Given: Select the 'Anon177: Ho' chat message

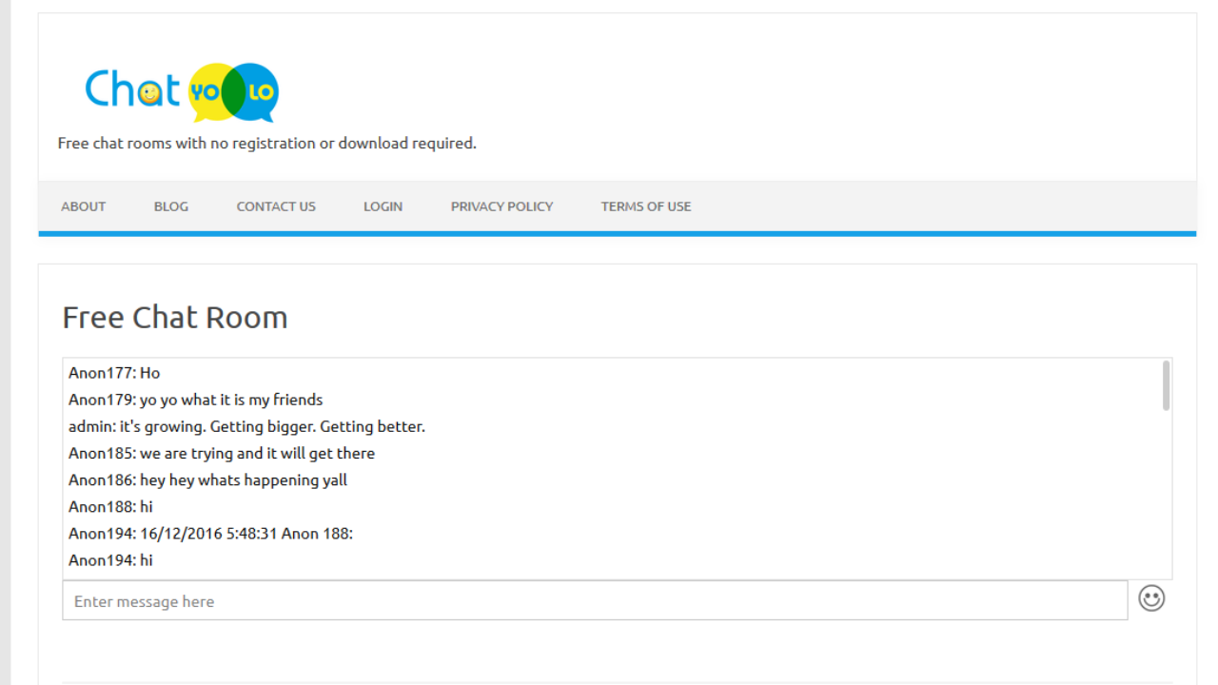Looking at the screenshot, I should click(x=114, y=373).
